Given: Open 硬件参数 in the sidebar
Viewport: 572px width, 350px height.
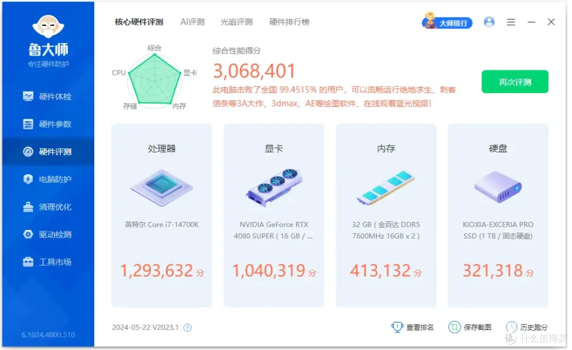Looking at the screenshot, I should coord(48,124).
